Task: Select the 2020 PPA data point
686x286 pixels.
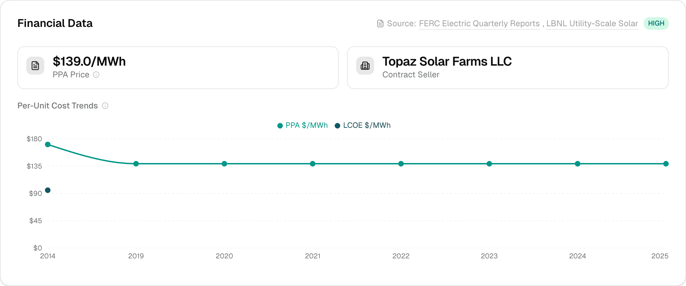Action: [224, 164]
